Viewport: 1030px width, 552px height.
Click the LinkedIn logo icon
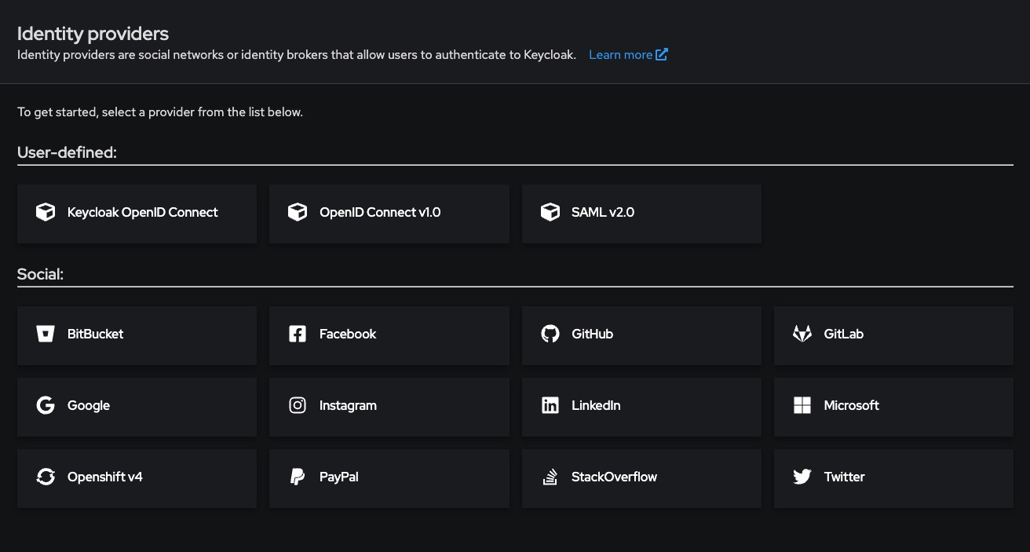(x=550, y=405)
